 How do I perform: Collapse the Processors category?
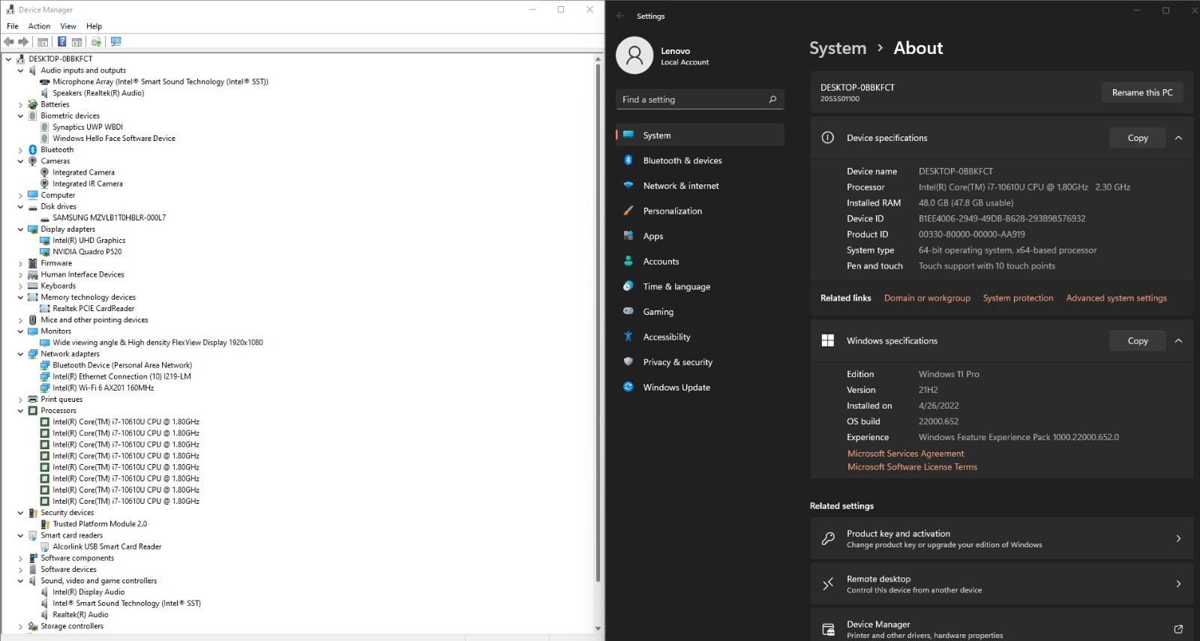20,411
